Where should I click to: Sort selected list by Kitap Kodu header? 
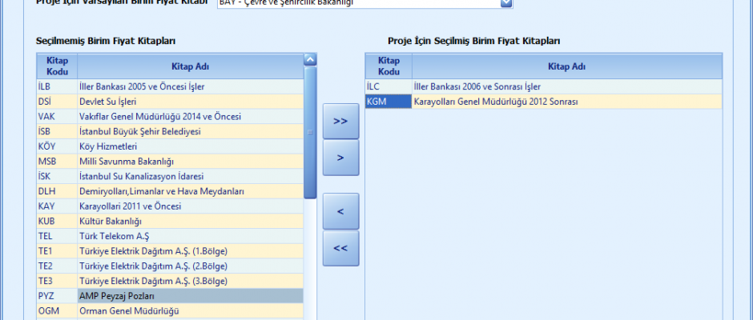pyautogui.click(x=389, y=66)
